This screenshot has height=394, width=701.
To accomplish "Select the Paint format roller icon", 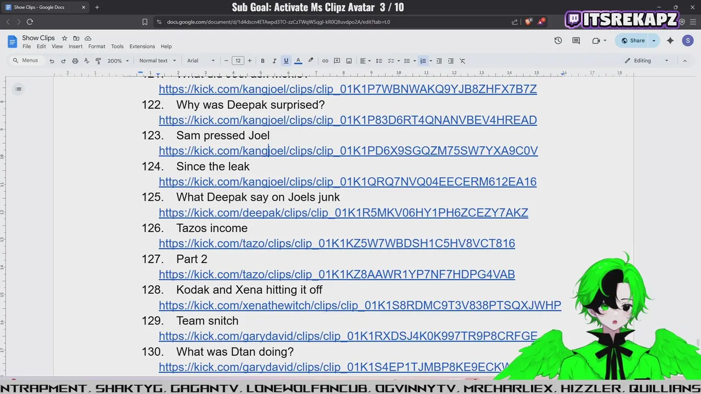I will coord(98,61).
